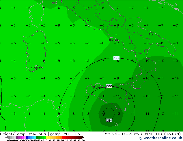Click the dark purple legend color swatch
The image size is (183, 141).
click(x=17, y=137)
